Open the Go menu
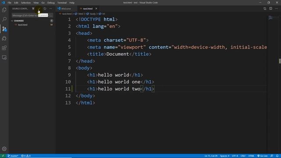This screenshot has width=281, height=158. click(43, 3)
